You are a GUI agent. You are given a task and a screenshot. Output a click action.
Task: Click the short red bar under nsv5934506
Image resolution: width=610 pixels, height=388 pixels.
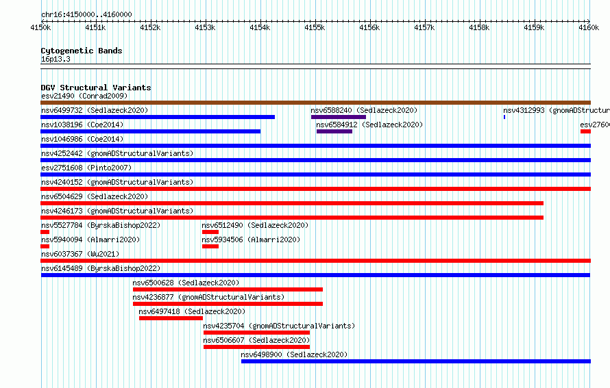(x=210, y=246)
